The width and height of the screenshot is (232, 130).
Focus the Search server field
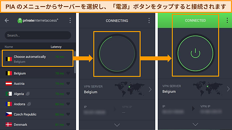(38, 35)
